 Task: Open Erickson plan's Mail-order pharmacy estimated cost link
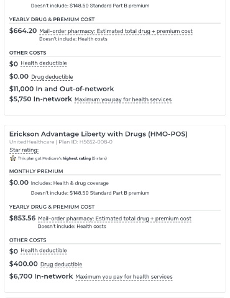(x=114, y=219)
